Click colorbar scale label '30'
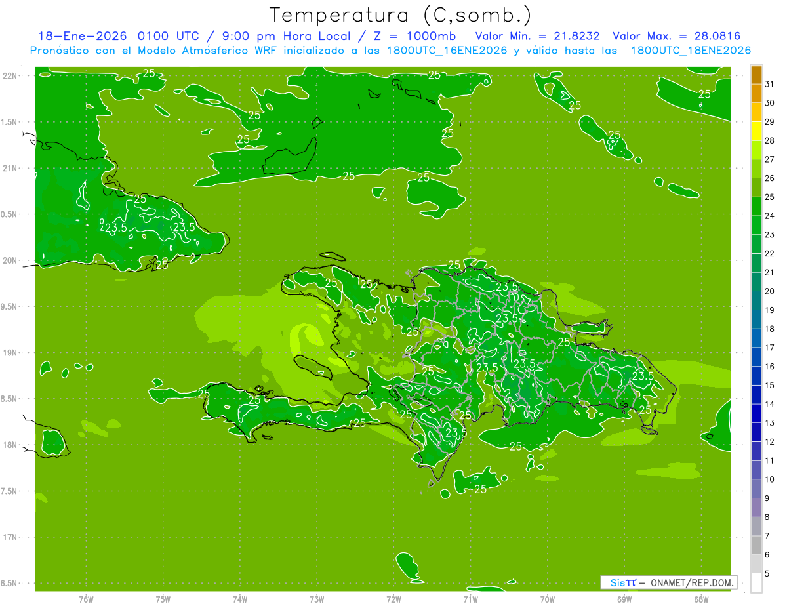The height and width of the screenshot is (608, 787). 769,103
